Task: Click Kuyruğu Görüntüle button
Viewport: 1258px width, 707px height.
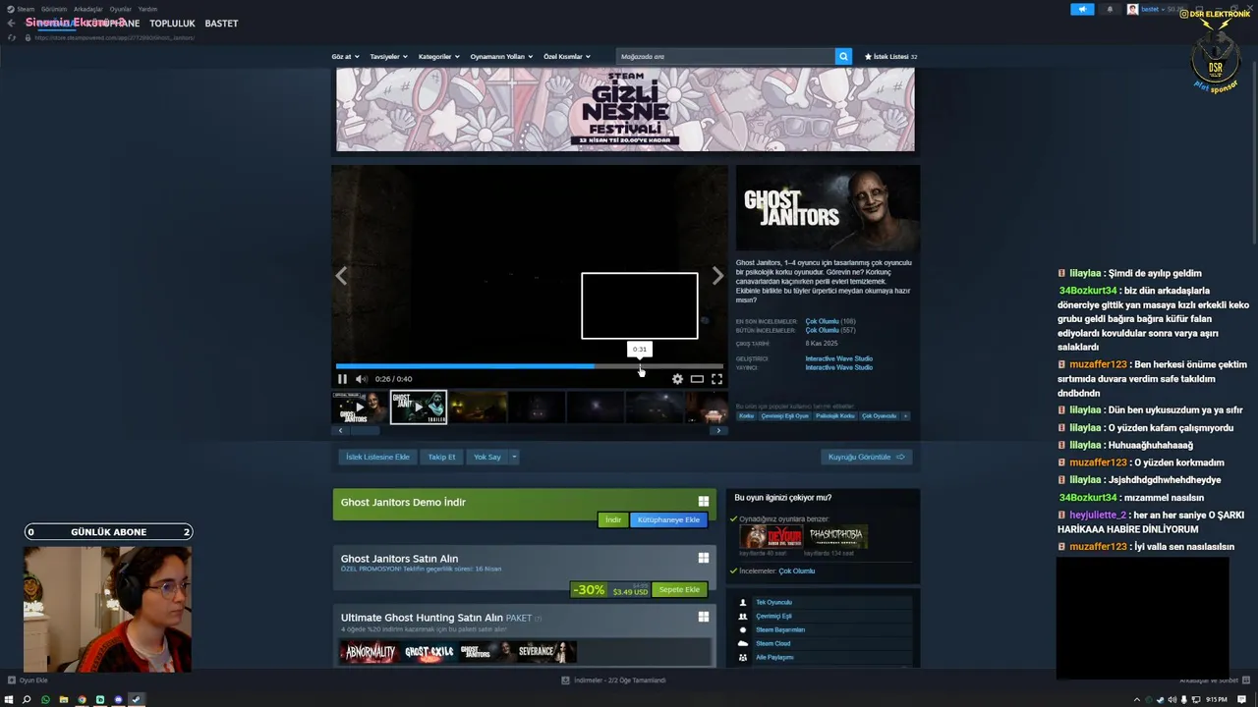Action: click(x=866, y=457)
